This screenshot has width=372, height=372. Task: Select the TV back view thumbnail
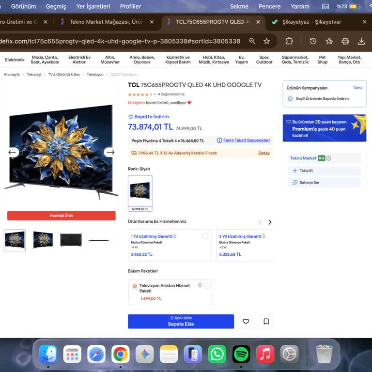click(x=71, y=240)
